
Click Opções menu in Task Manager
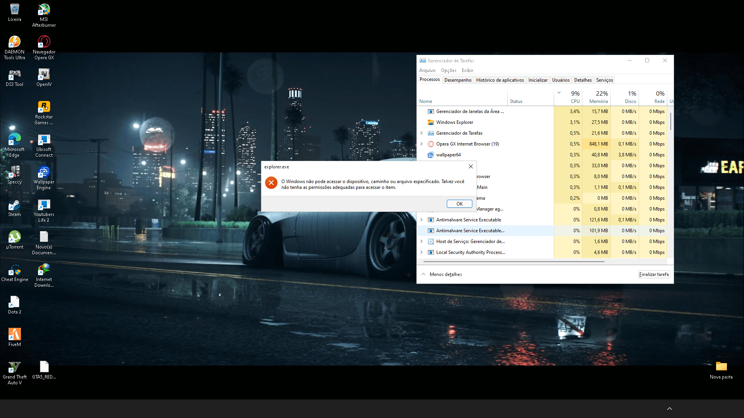pyautogui.click(x=449, y=70)
